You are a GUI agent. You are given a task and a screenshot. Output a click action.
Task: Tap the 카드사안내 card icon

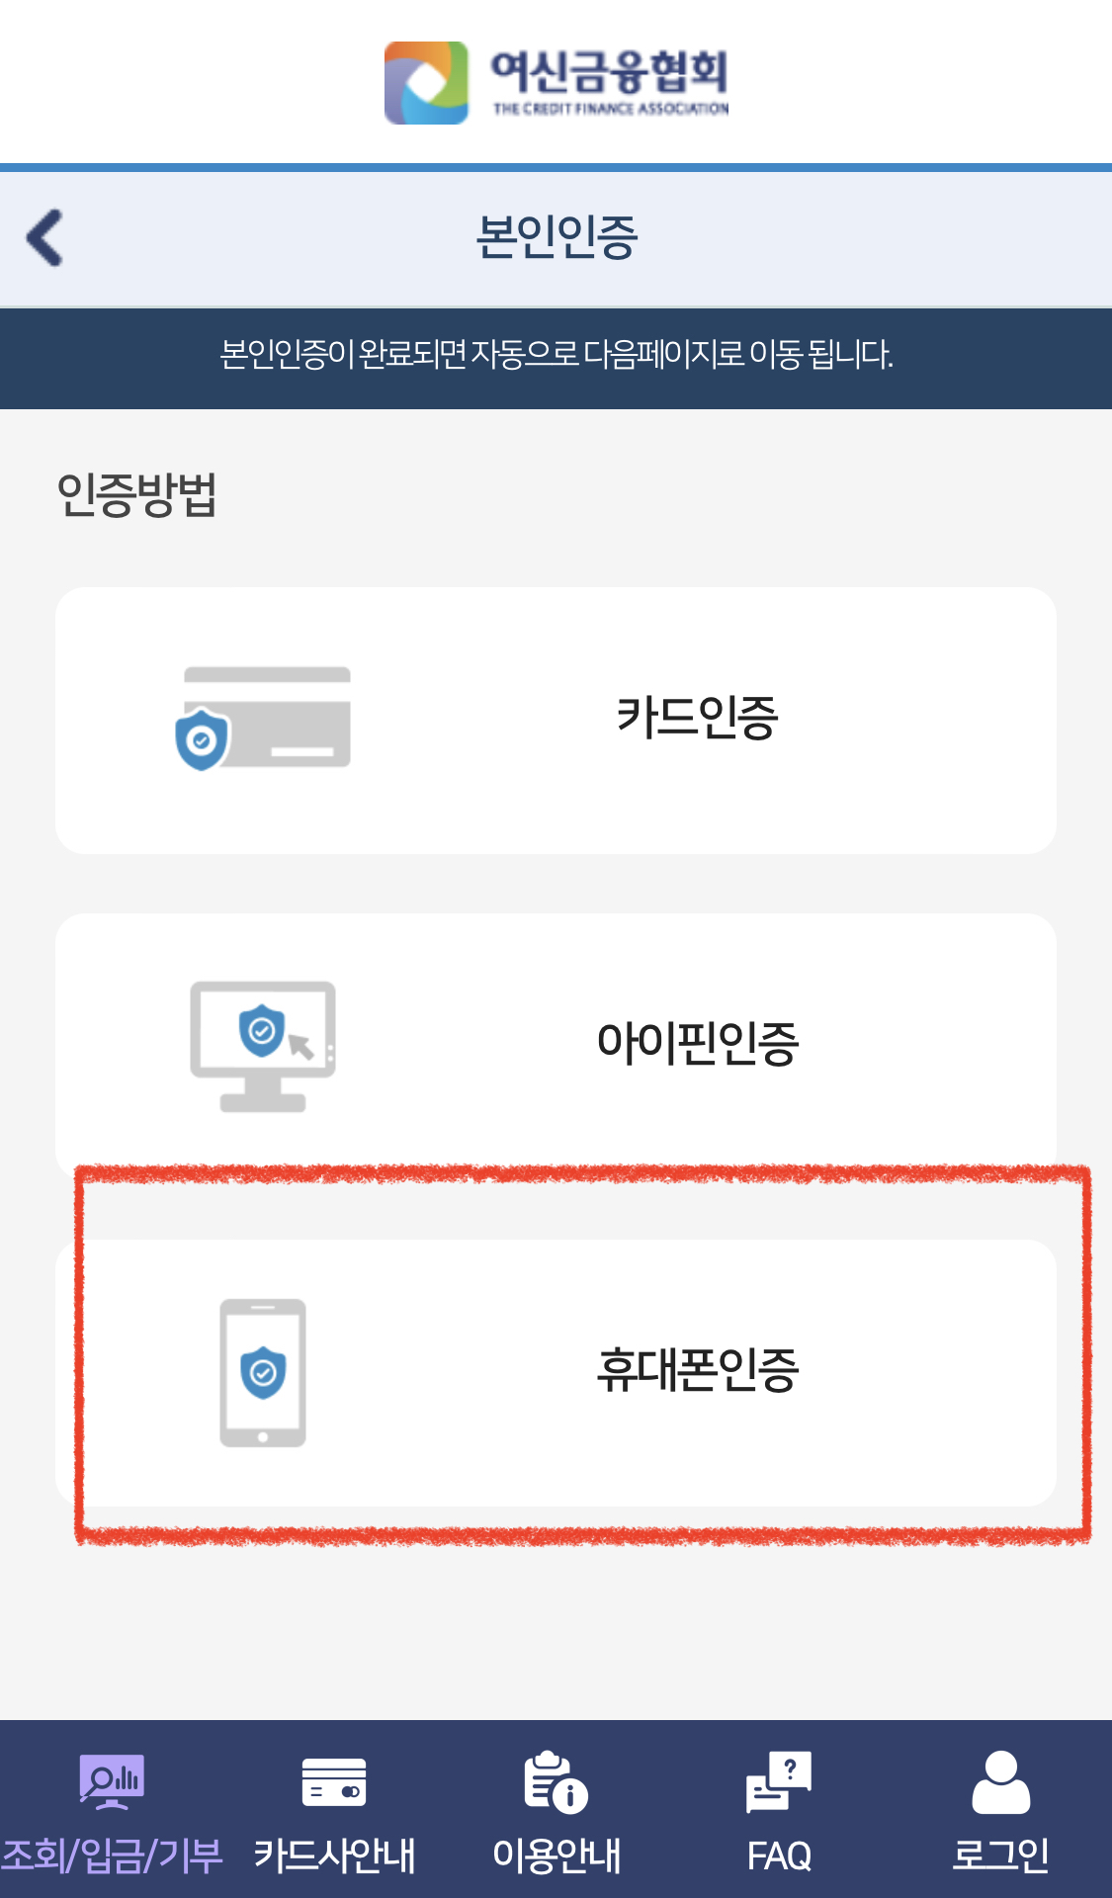point(334,1781)
